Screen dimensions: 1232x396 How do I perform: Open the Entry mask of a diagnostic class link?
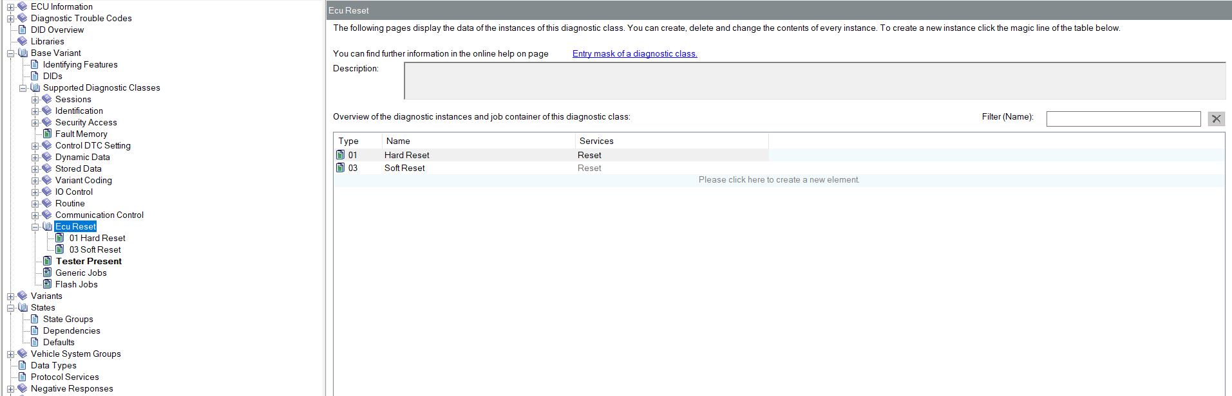point(635,53)
